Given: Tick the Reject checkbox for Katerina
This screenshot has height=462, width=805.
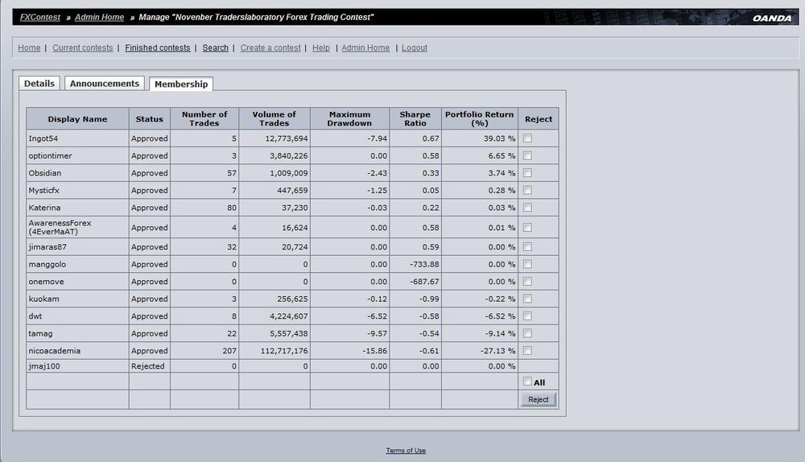Looking at the screenshot, I should click(x=527, y=208).
